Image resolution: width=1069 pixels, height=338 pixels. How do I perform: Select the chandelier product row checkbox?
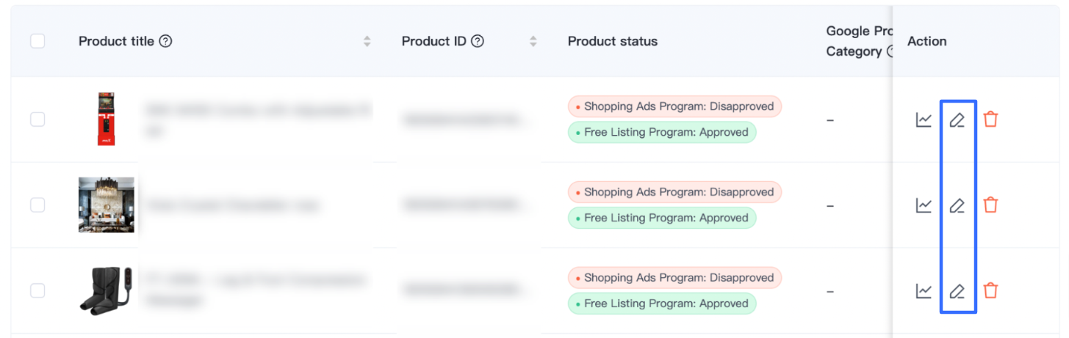pos(37,205)
